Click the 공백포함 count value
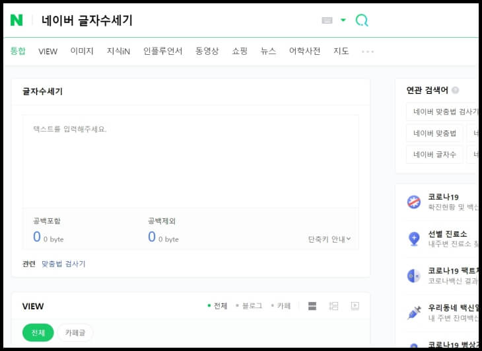This screenshot has height=351, width=482. point(37,237)
